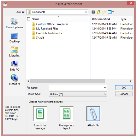
Task: Select Custom Office Templates folder icon
Action: coord(34,24)
